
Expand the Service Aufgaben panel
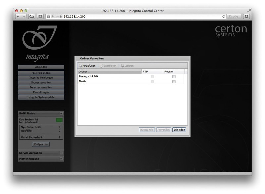61,153
